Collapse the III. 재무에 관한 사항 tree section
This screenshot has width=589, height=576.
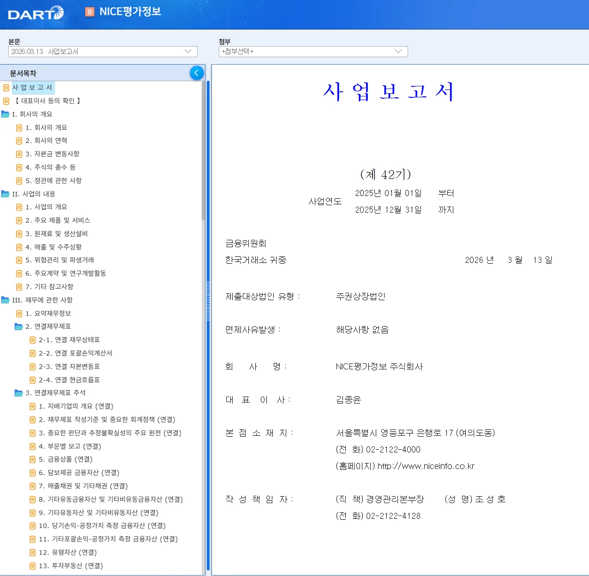[6, 300]
